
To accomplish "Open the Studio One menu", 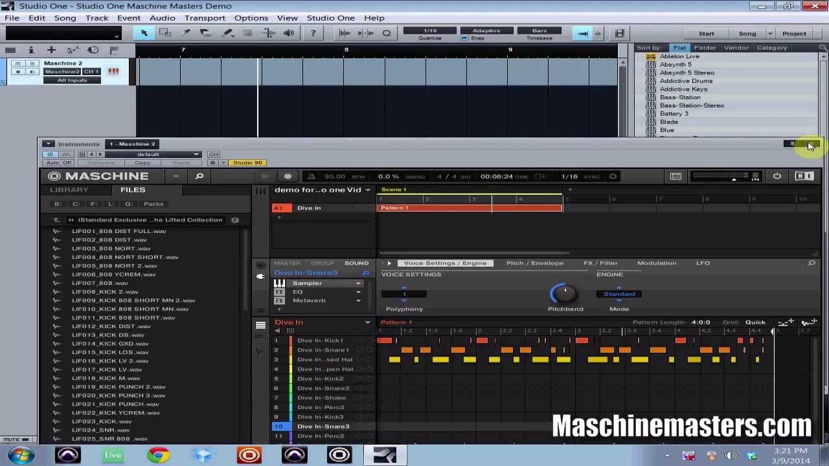I will point(330,17).
